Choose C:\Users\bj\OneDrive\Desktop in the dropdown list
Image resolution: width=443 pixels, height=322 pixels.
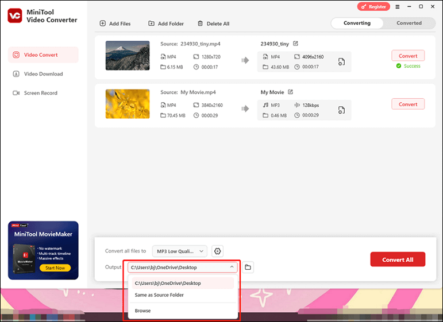[x=183, y=283]
